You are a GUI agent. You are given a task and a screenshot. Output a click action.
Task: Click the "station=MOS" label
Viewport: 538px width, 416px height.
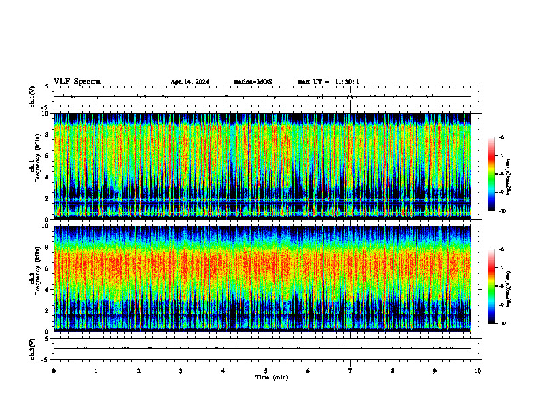253,82
